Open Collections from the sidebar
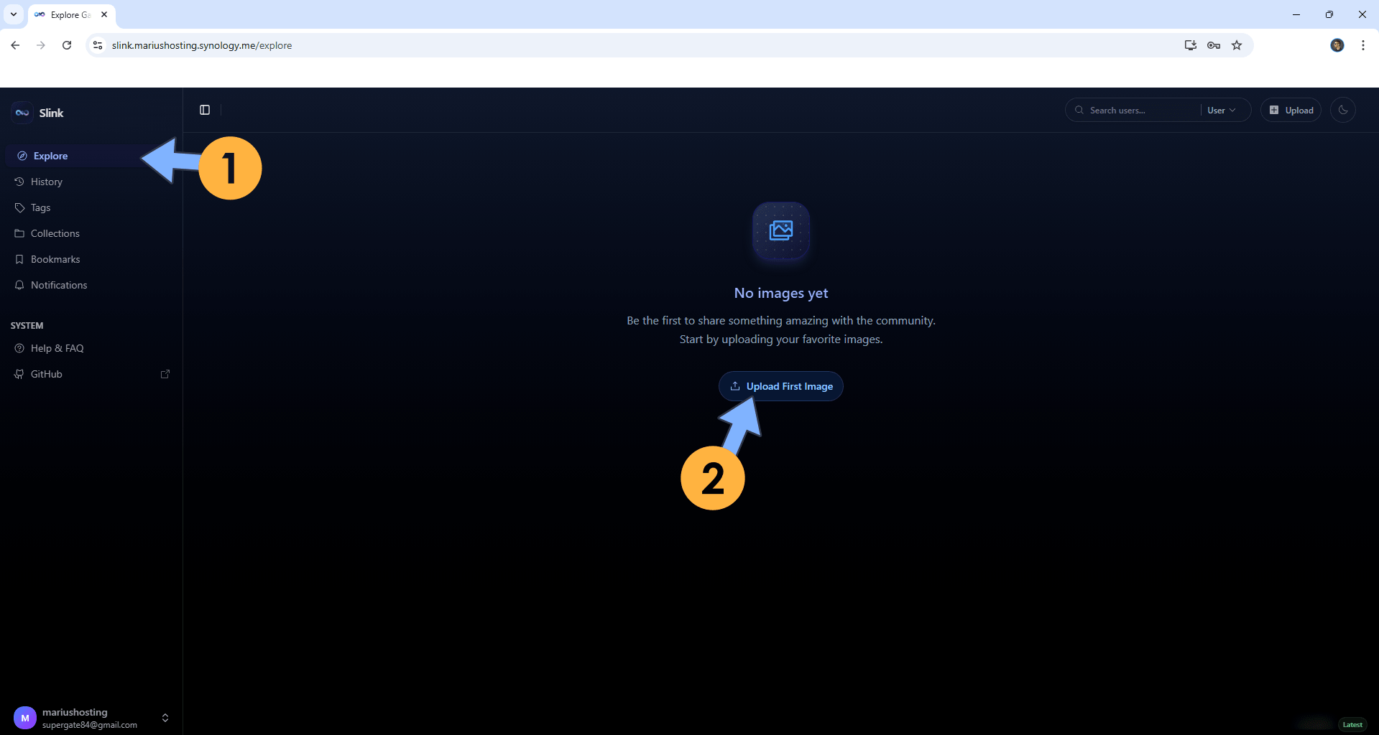Image resolution: width=1379 pixels, height=735 pixels. click(19, 233)
